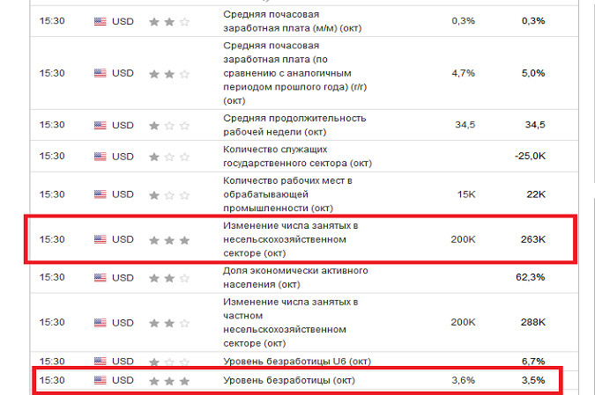The height and width of the screenshot is (395, 595).
Task: Click importance stars for Количество рабочих мест в обрабатывающей промышленности
Action: [167, 194]
